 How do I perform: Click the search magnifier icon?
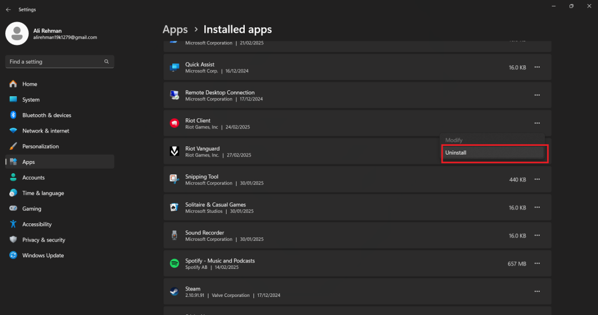click(106, 62)
